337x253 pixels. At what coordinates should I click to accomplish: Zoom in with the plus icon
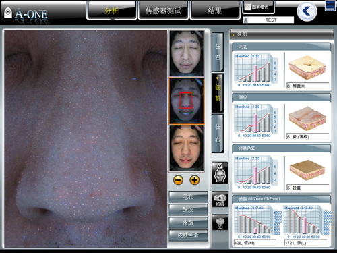pos(195,180)
